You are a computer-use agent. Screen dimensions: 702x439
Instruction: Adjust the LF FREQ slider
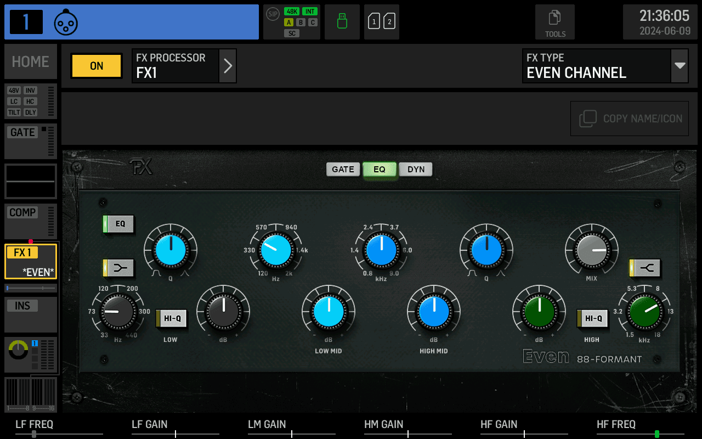tap(59, 434)
